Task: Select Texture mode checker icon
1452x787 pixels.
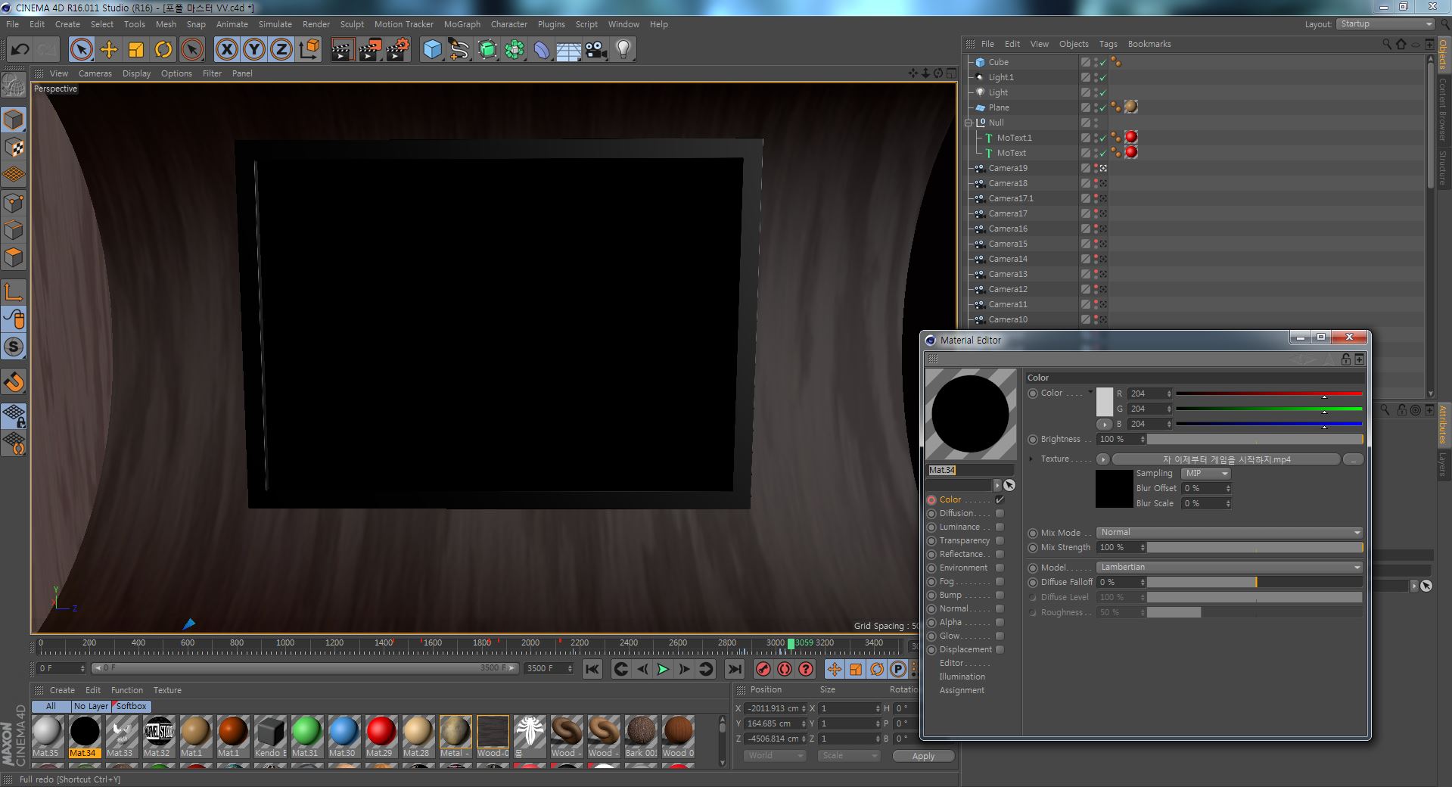Action: [x=14, y=147]
